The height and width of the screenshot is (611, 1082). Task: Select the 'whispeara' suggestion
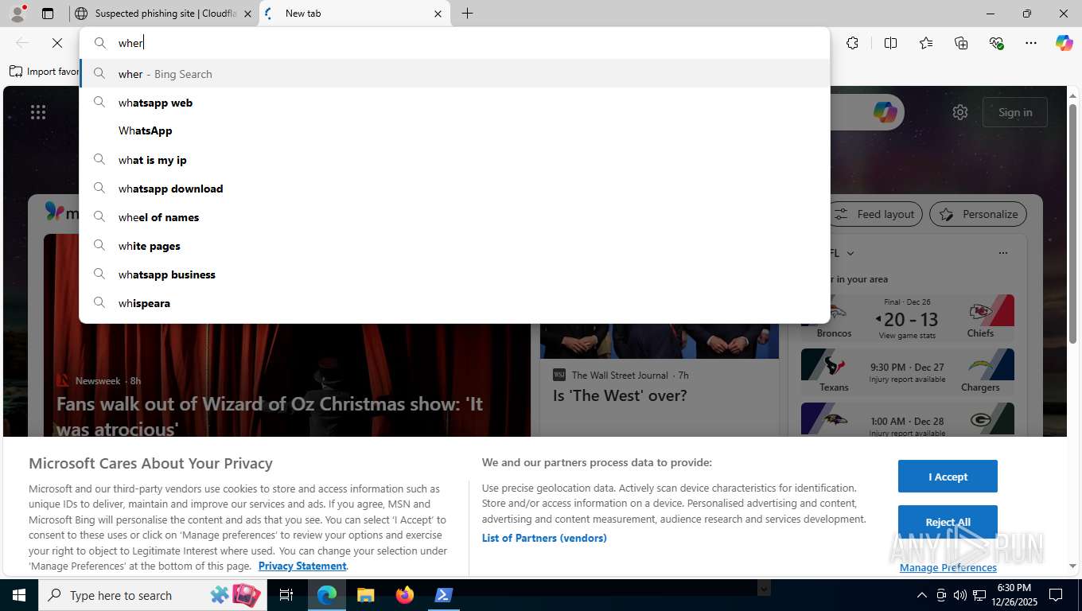(454, 303)
